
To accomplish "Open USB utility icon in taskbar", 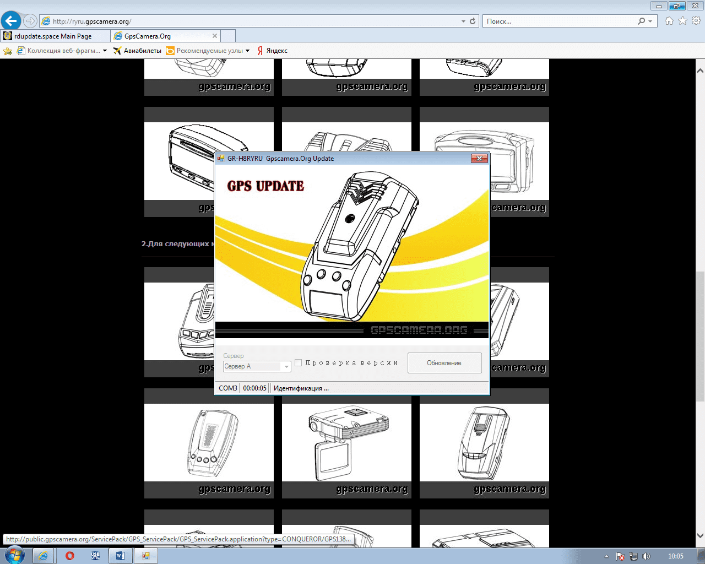I will pyautogui.click(x=95, y=556).
